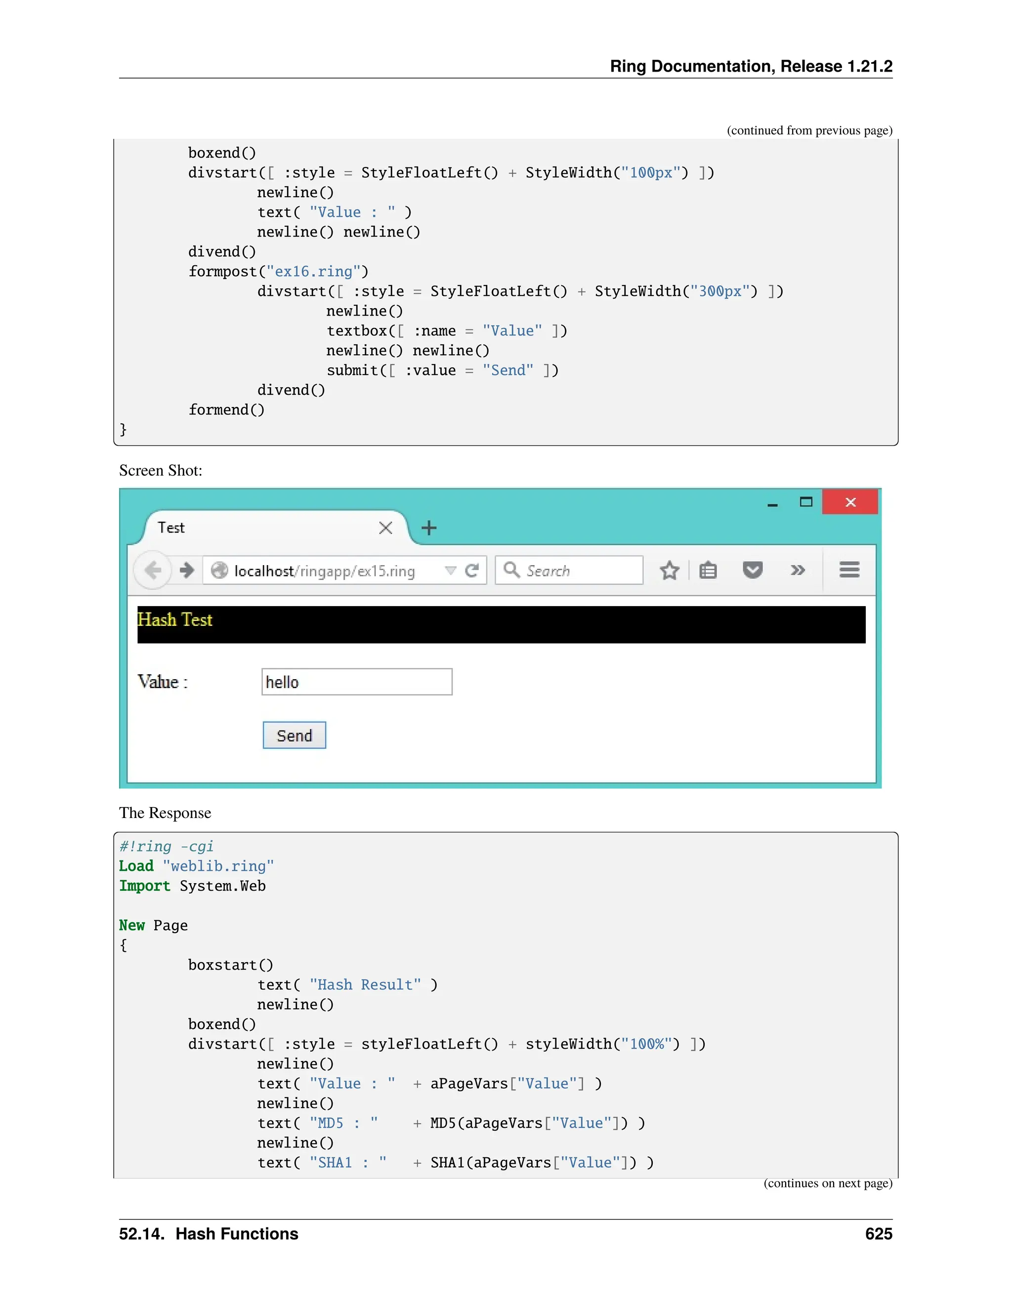Open the bookmarks list icon
The width and height of the screenshot is (1012, 1309).
[708, 570]
